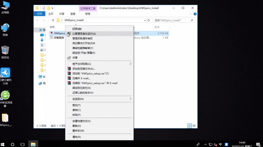Open People icon in system tray
The image size is (263, 147).
(198, 144)
